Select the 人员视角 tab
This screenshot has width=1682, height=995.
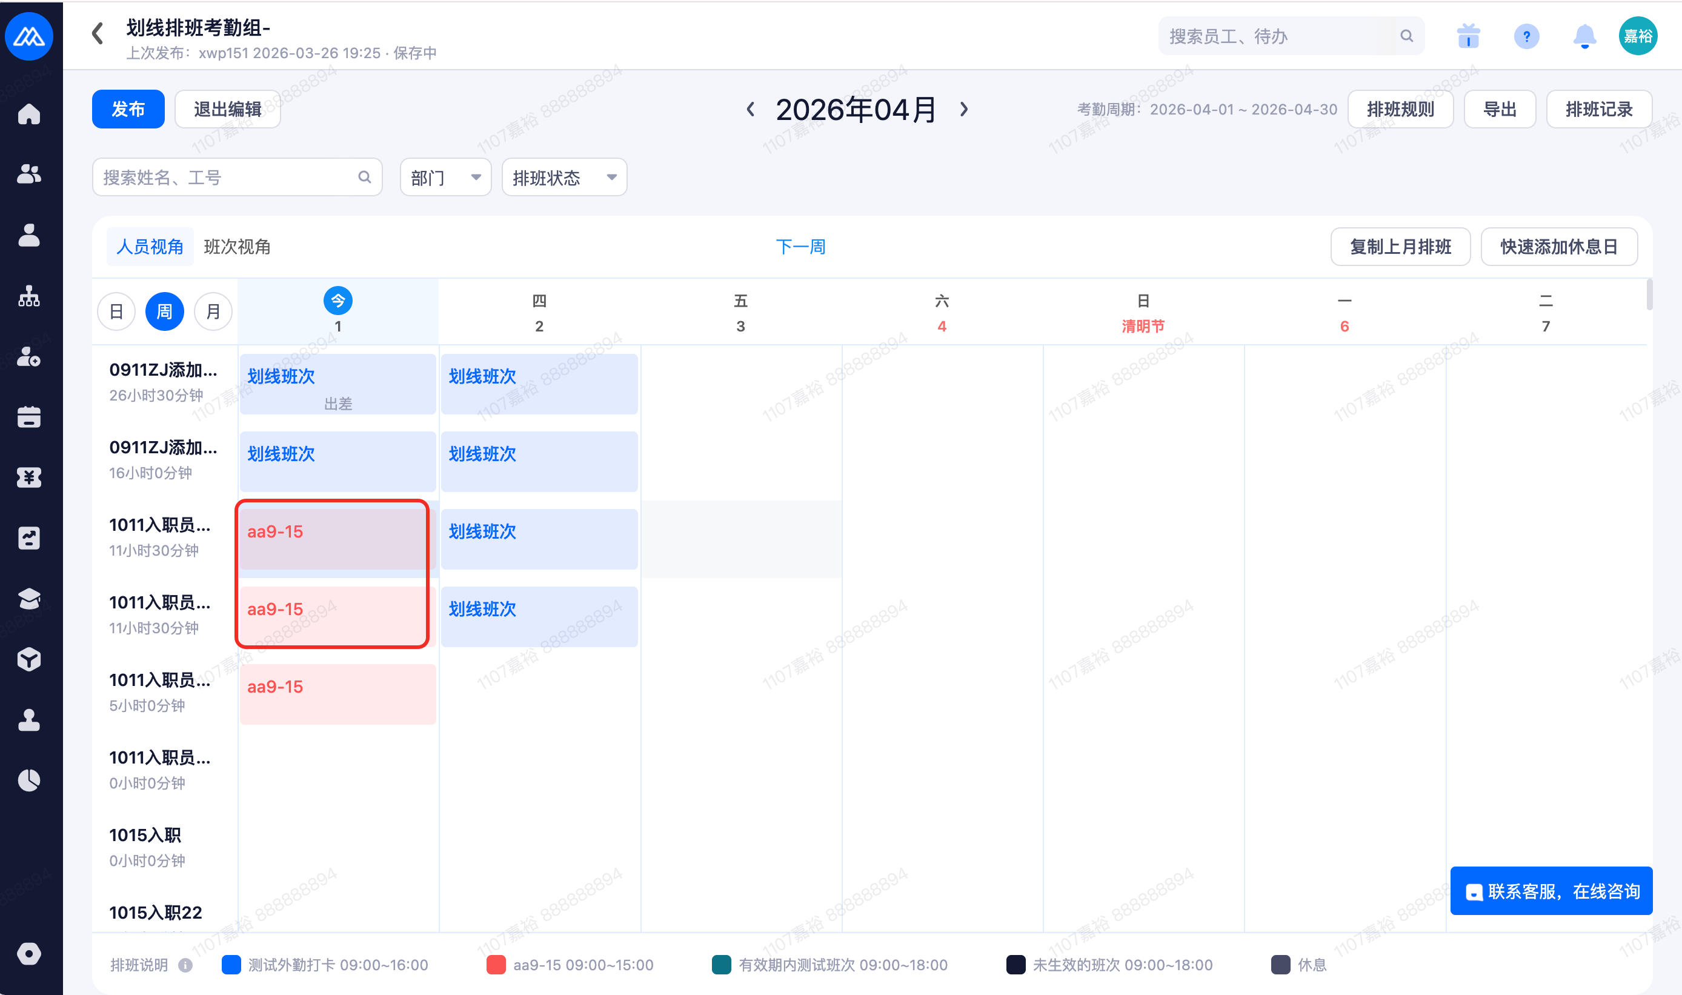[x=150, y=247]
